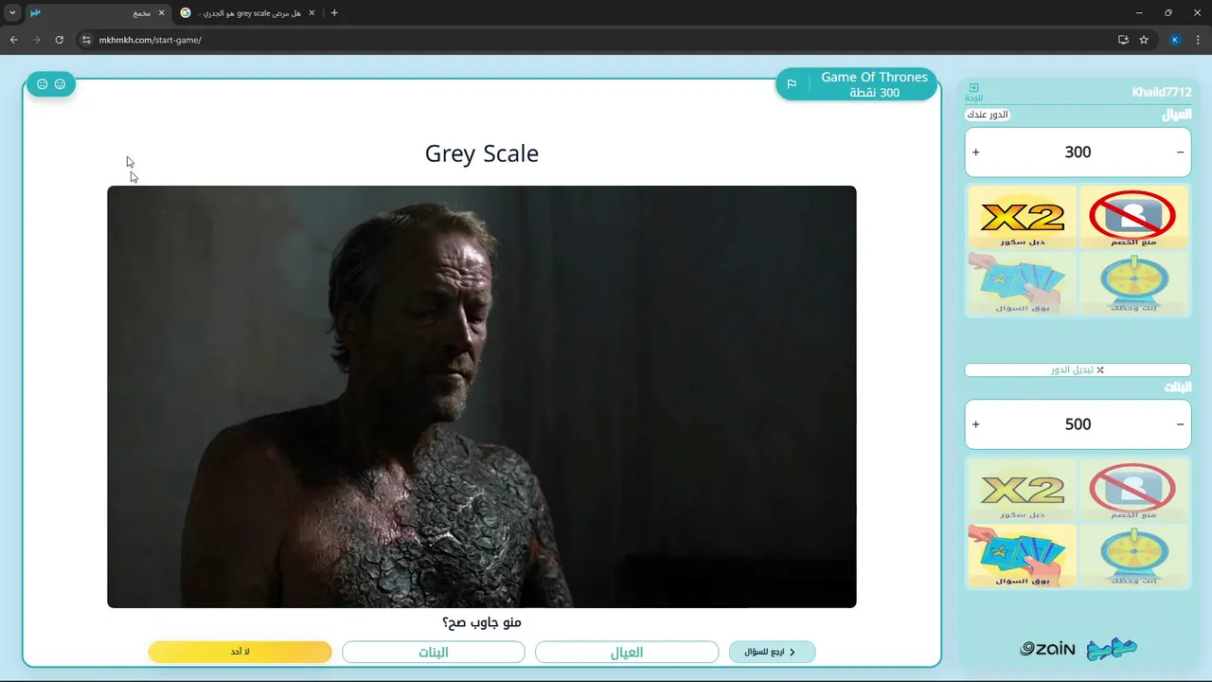Viewport: 1212px width, 682px height.
Task: Click the العيال team name heading
Action: (1177, 115)
